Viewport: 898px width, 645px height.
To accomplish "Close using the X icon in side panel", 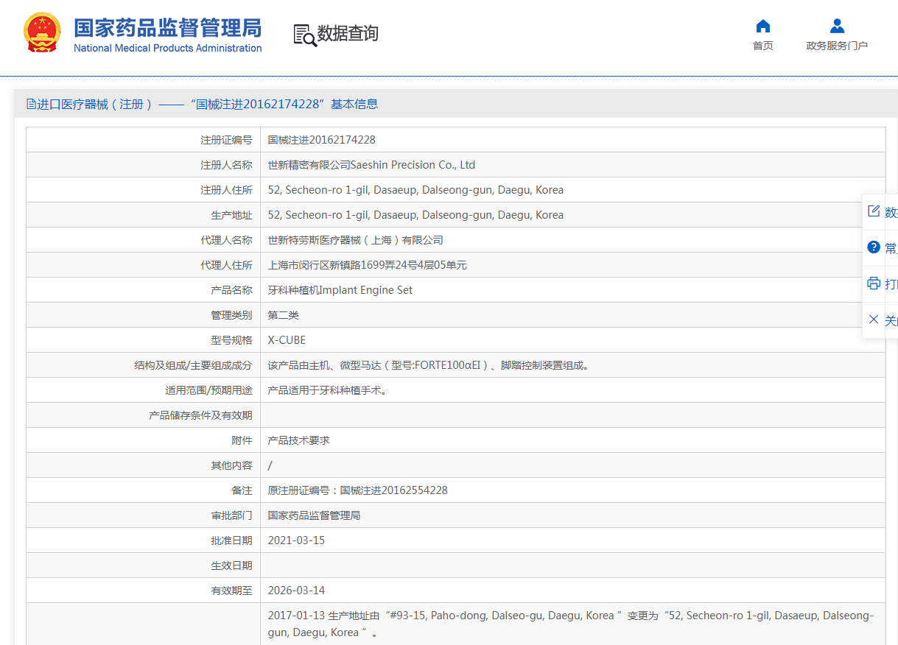I will 874,320.
